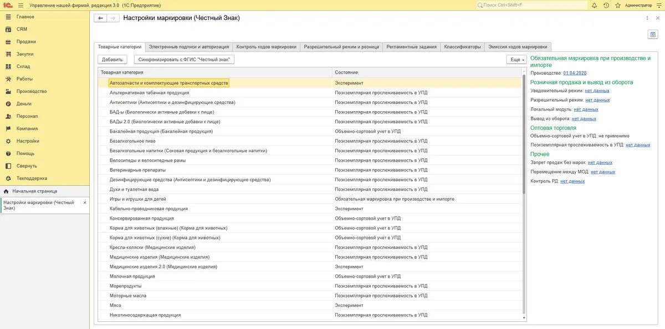The image size is (665, 329).
Task: Close the Настройки маркировки panel tab
Action: click(x=85, y=203)
